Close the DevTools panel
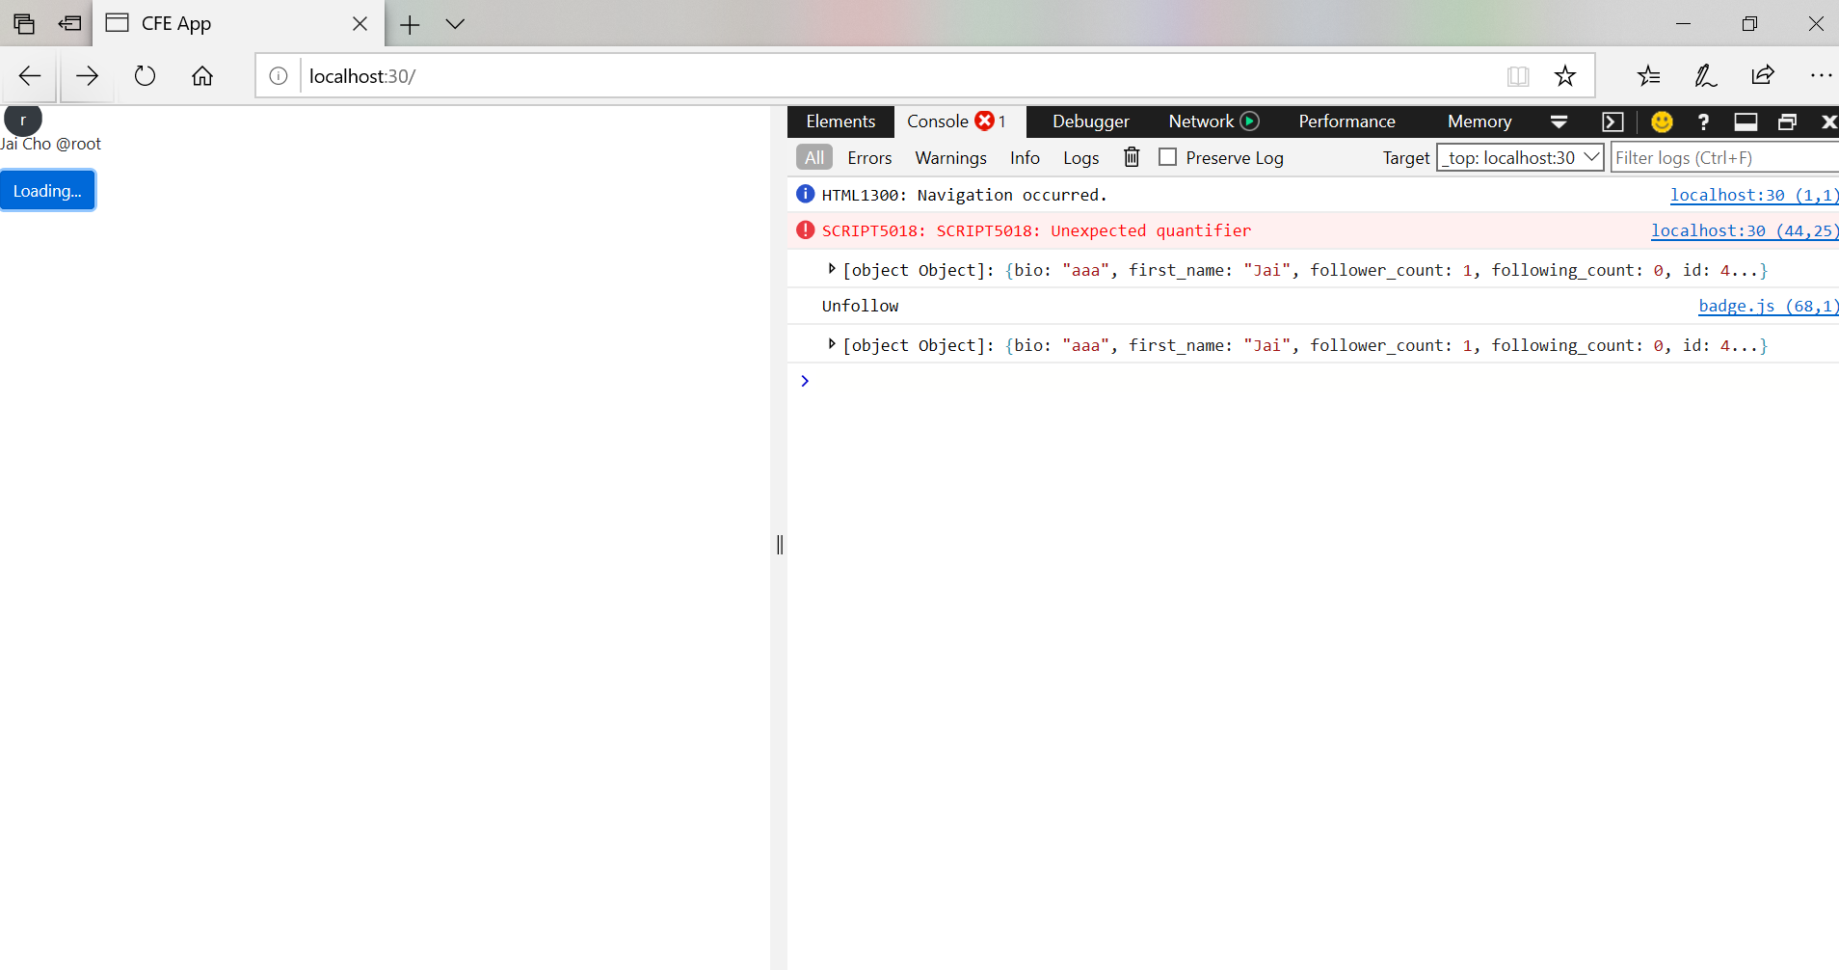 [x=1828, y=121]
